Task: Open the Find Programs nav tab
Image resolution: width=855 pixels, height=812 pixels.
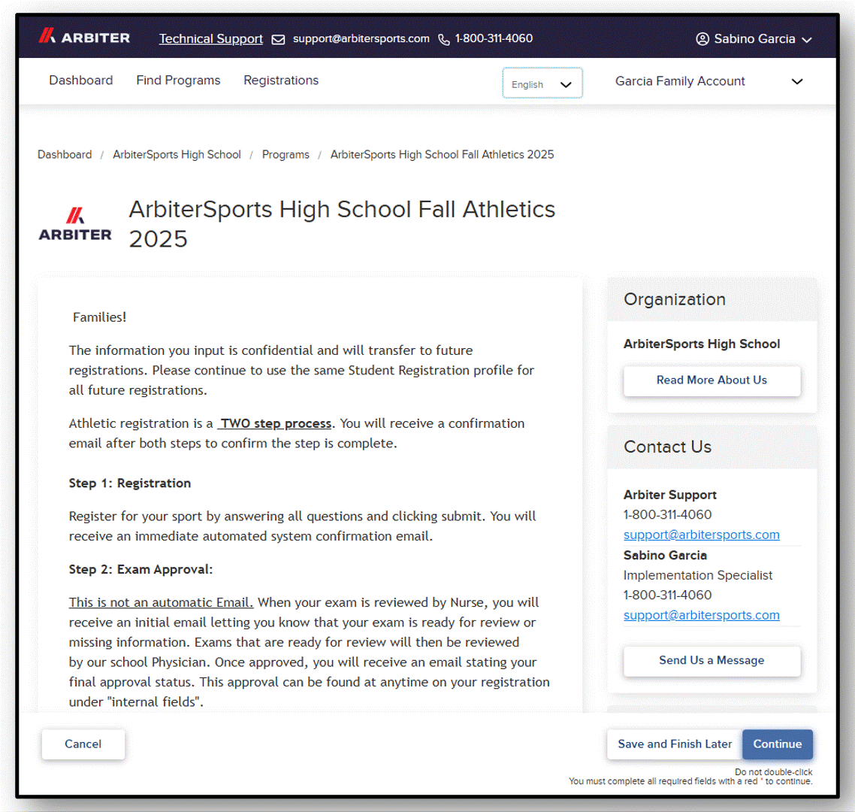Action: 178,80
